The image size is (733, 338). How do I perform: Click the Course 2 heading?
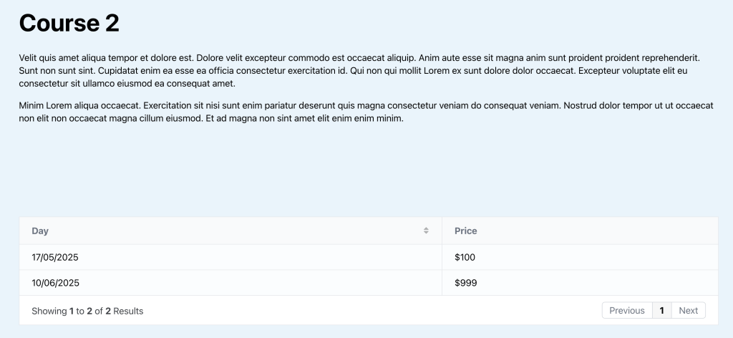coord(69,24)
